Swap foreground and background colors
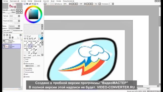 tap(42, 36)
